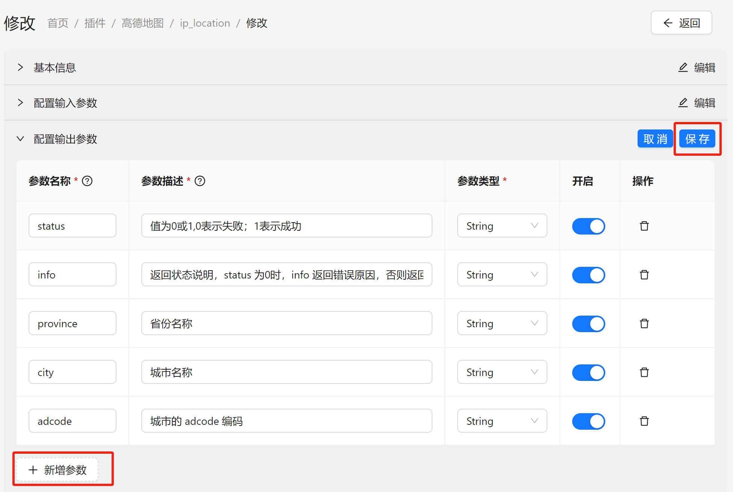Click trash icon for adcode parameter

644,421
